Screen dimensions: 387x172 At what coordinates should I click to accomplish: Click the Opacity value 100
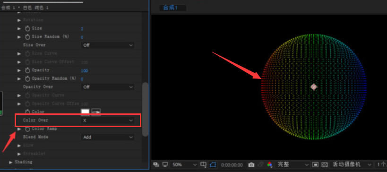point(84,71)
